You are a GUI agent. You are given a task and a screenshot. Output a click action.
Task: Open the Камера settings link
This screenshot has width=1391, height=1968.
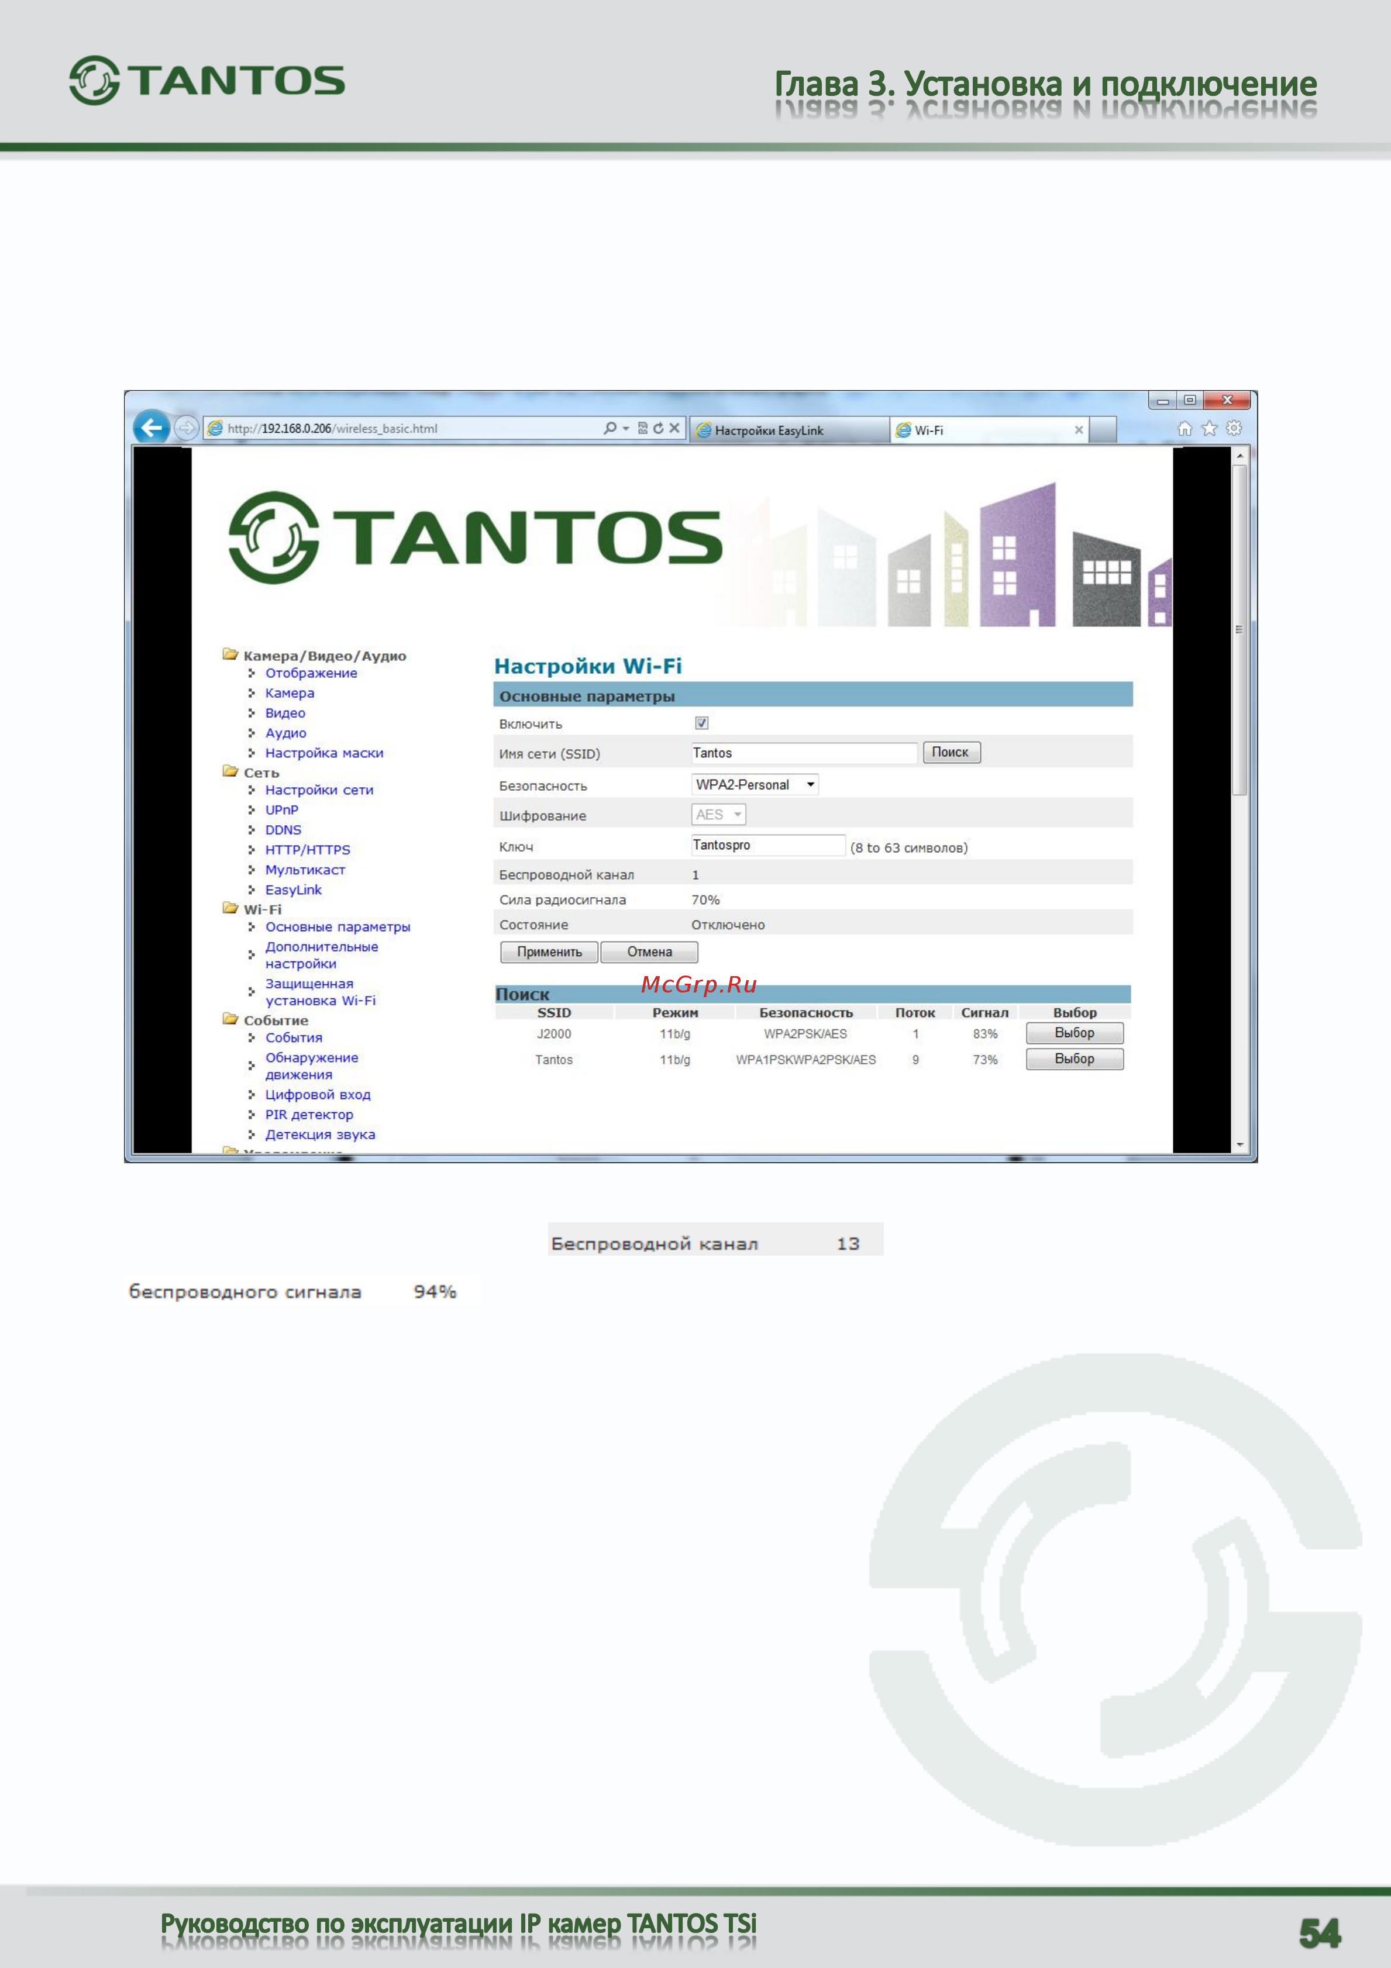[290, 692]
